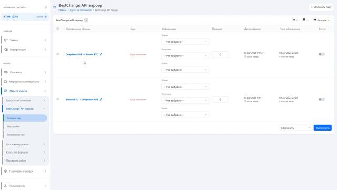This screenshot has height=190, width=337.
Task: Click the Заявки sidebar icon
Action: tap(6, 40)
